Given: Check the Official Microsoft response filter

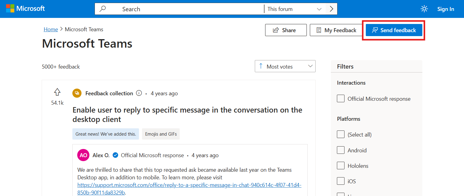Looking at the screenshot, I should pyautogui.click(x=341, y=99).
